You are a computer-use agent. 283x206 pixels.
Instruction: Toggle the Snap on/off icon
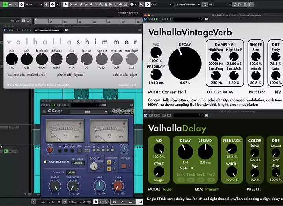(x=148, y=4)
